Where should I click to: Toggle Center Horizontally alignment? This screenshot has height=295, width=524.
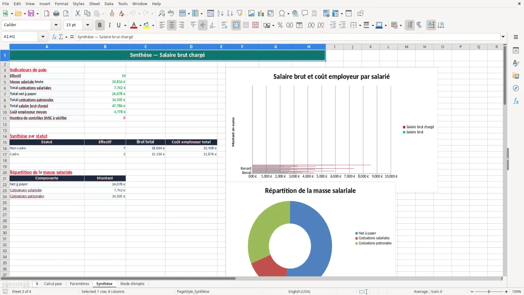pos(172,25)
